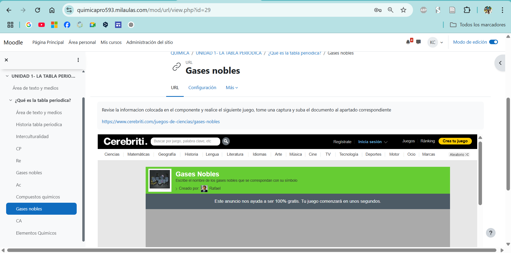Open Ránking link on Cerebriti header
This screenshot has width=511, height=253.
coord(428,141)
